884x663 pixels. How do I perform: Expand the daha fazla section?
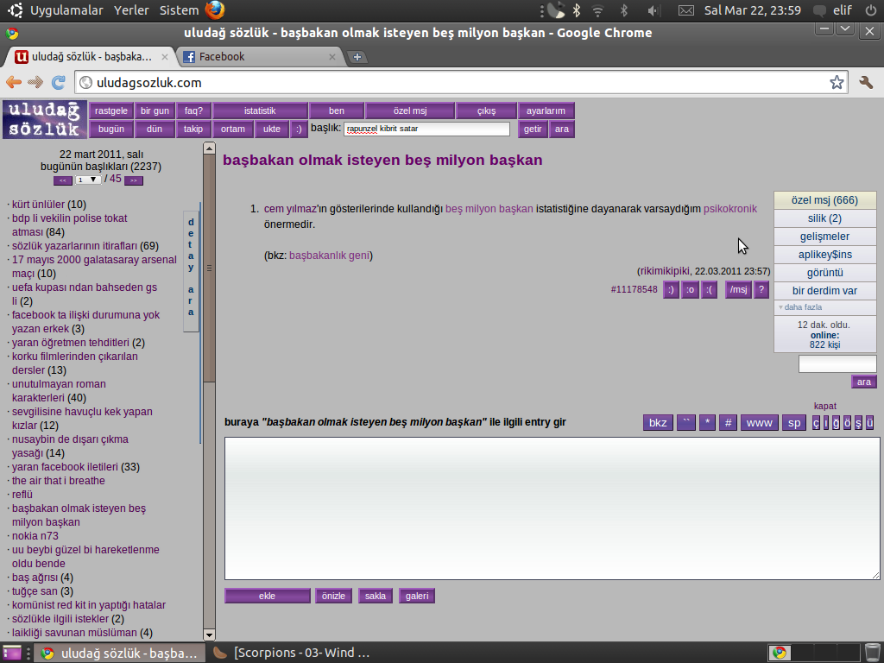pyautogui.click(x=824, y=307)
